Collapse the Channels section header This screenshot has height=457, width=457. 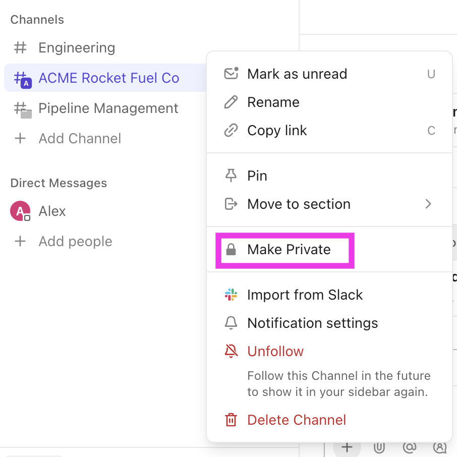pos(37,20)
